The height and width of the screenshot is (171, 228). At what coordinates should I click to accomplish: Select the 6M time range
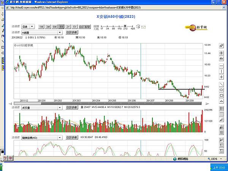tap(54, 27)
